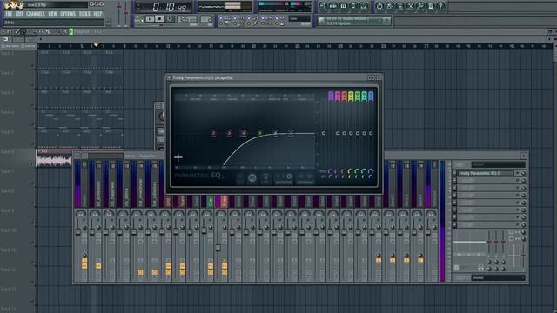Click the blue band token in EQ
The height and width of the screenshot is (313, 557).
(x=372, y=96)
